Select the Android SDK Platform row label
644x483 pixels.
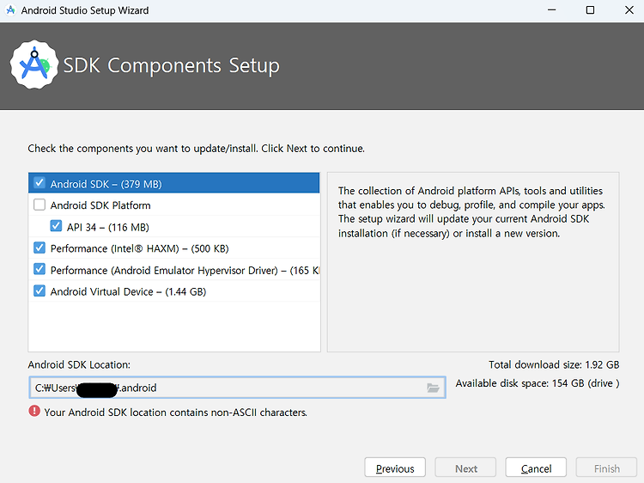[x=100, y=205]
